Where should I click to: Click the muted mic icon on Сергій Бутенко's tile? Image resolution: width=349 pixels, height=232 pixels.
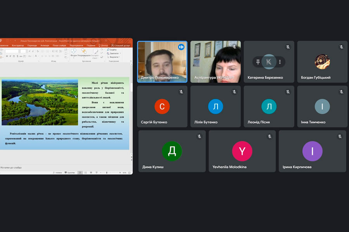(x=181, y=92)
